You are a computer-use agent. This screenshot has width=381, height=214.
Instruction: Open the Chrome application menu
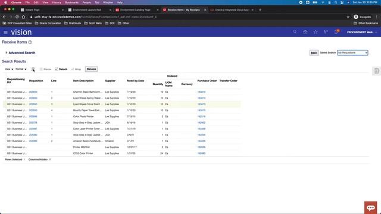(x=16, y=2)
